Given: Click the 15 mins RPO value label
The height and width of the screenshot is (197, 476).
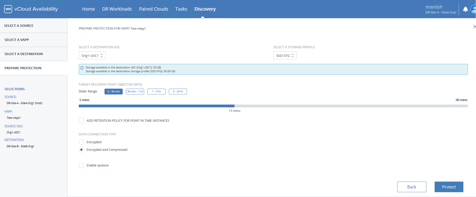Looking at the screenshot, I should click(x=234, y=111).
